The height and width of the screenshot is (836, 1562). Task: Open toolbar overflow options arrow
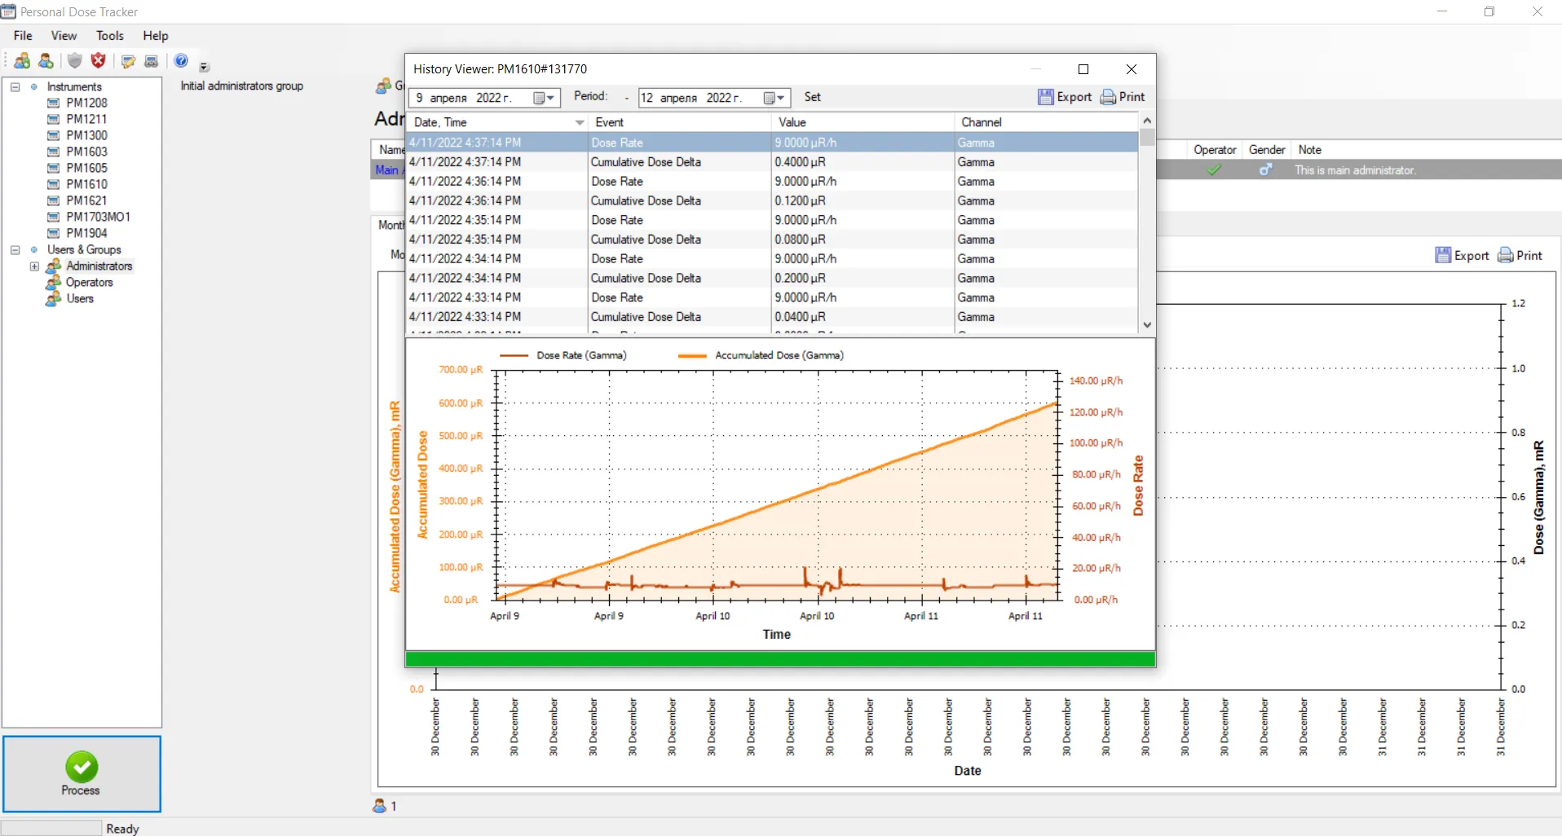click(204, 67)
